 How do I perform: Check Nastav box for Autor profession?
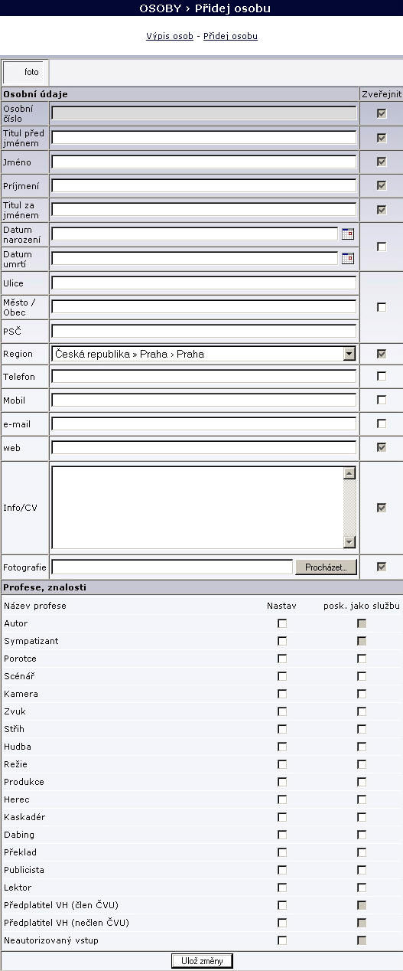coord(282,623)
